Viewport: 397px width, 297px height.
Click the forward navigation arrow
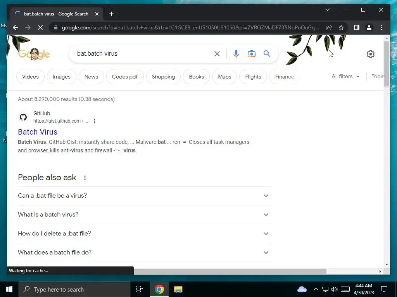click(28, 27)
